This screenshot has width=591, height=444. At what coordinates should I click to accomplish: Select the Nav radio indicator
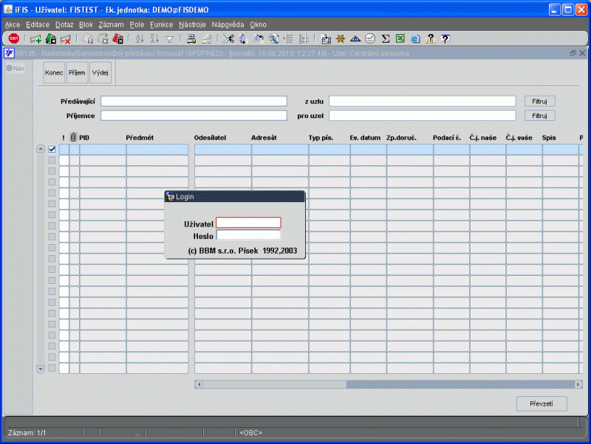10,68
